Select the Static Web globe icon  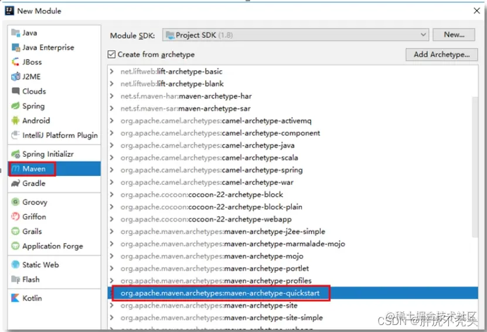click(15, 264)
